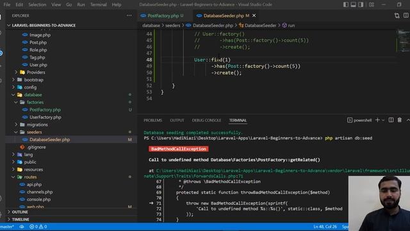This screenshot has height=231, width=410.
Task: Open Explorer more actions ellipsis menu
Action: pyautogui.click(x=129, y=15)
